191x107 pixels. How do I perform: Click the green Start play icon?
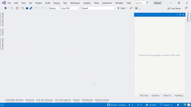tap(118, 8)
